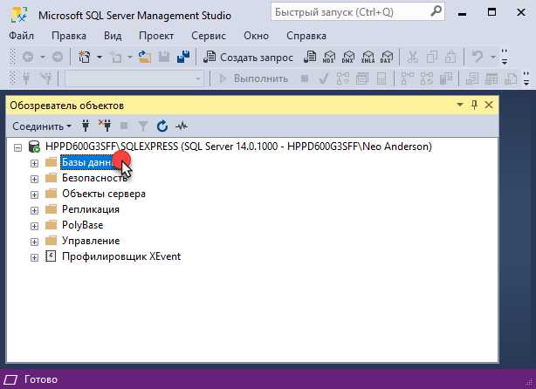Click the single-disk save icon

[164, 57]
